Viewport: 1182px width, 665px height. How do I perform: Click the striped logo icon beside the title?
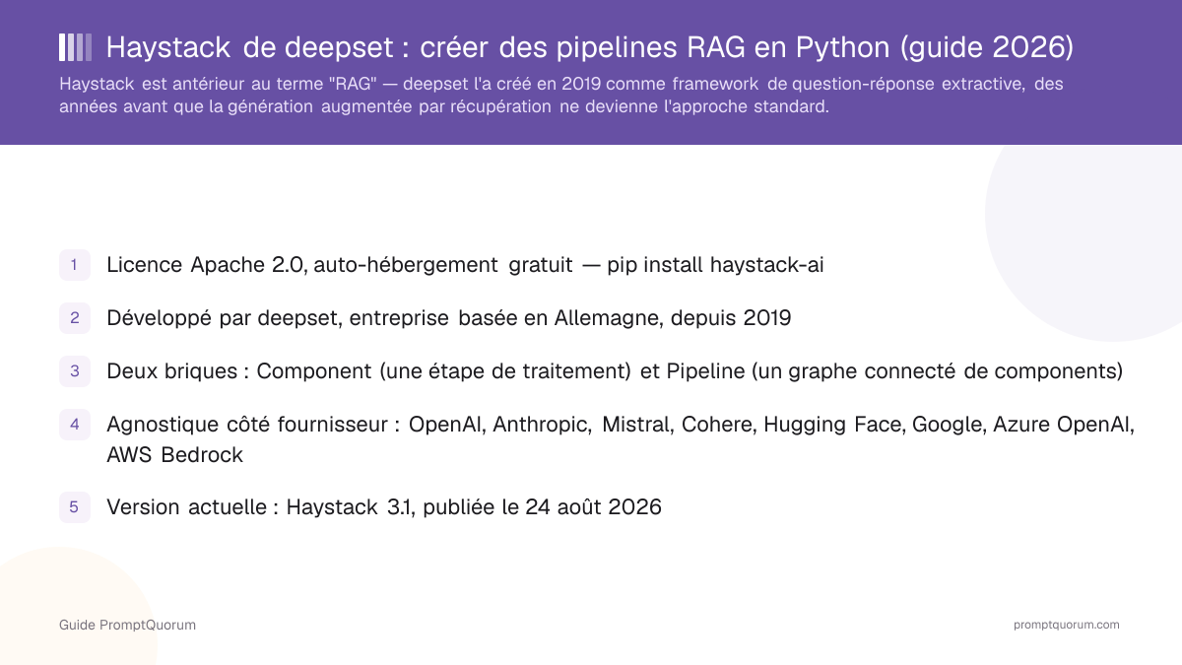[x=76, y=47]
